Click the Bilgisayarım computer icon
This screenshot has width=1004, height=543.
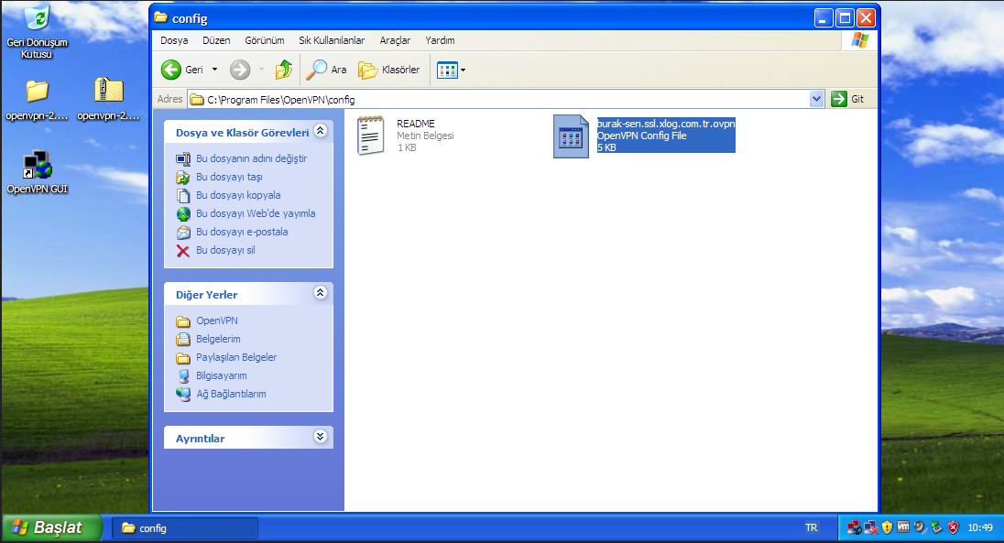click(183, 375)
